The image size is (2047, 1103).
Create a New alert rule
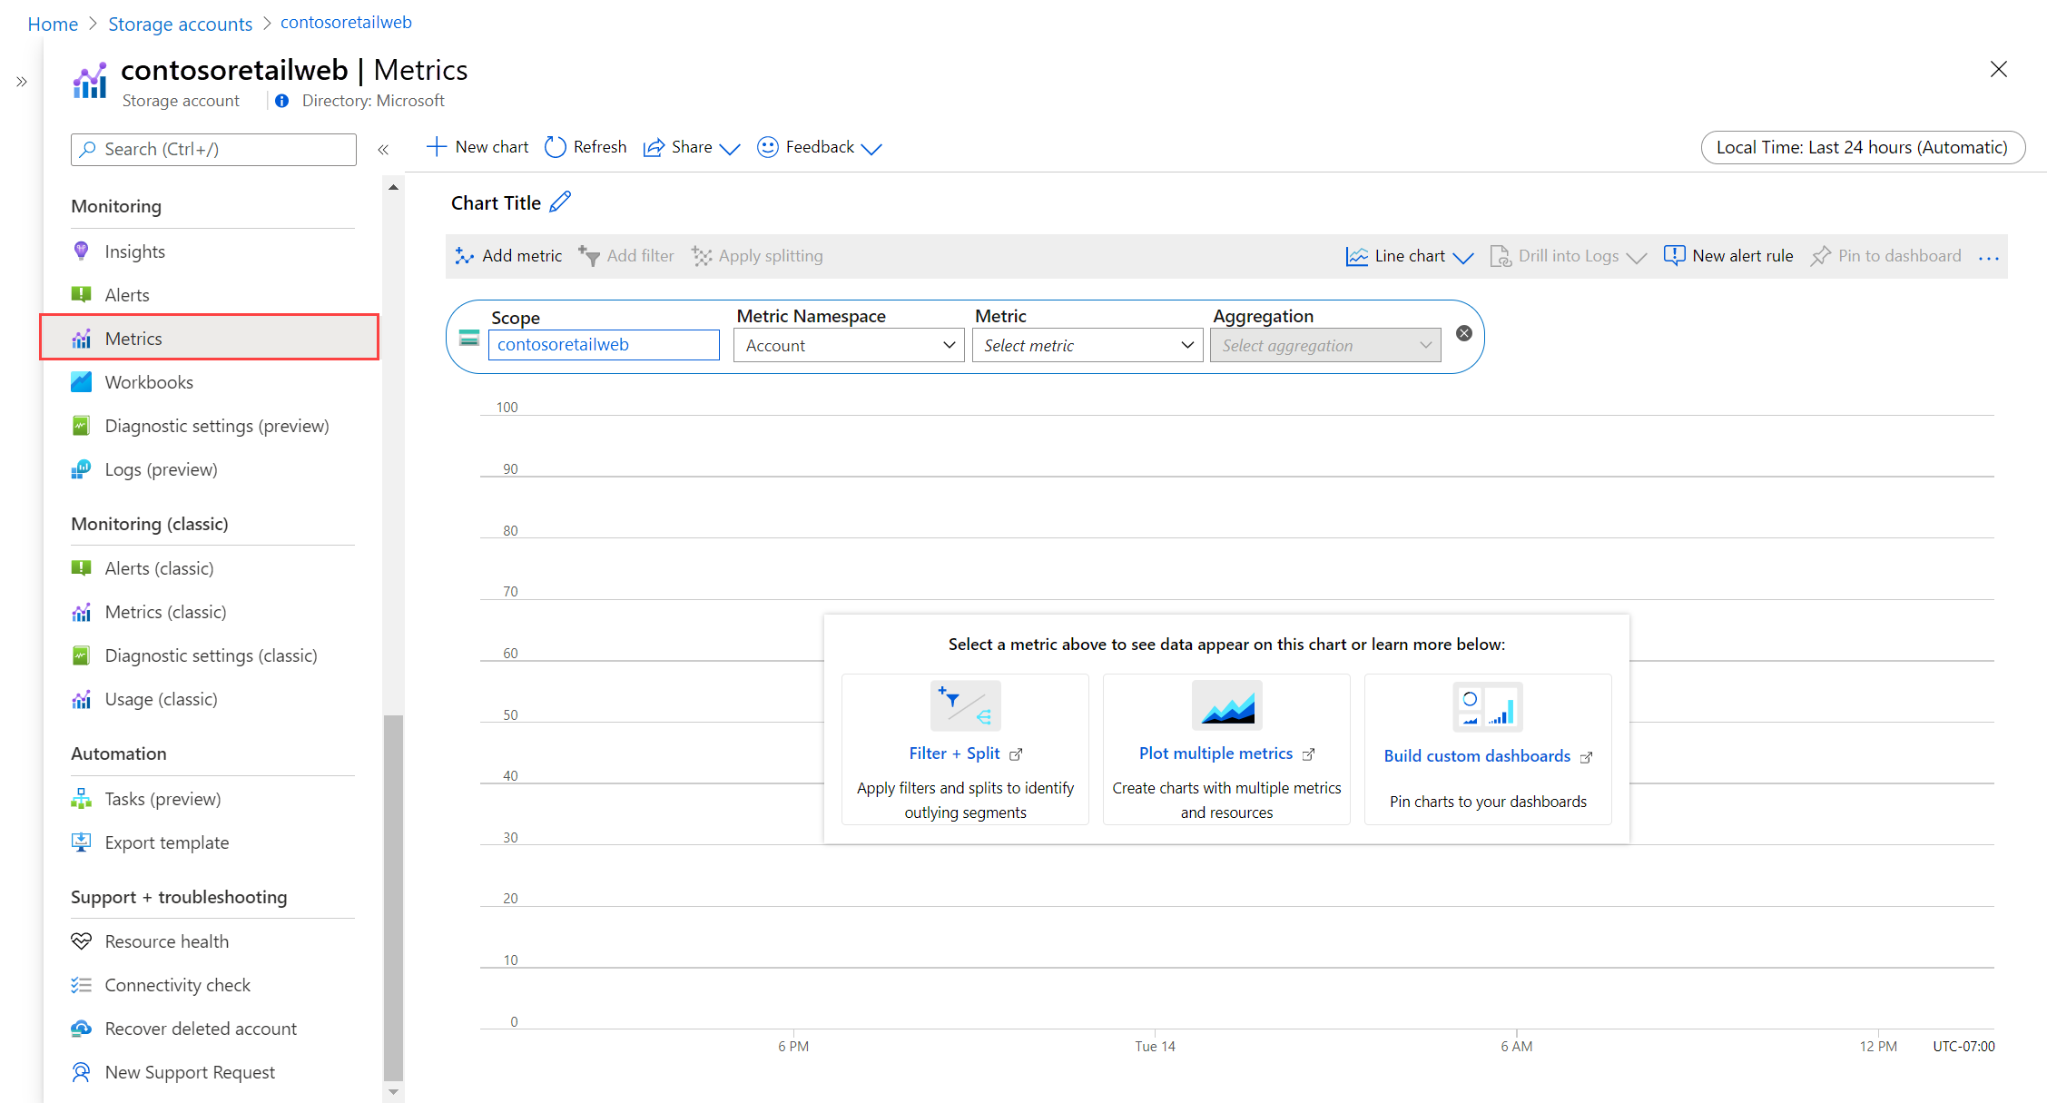click(x=1728, y=255)
